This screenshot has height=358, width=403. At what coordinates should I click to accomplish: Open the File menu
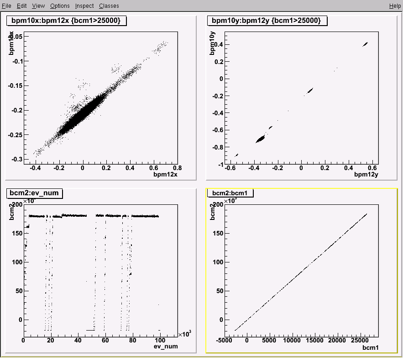click(x=6, y=5)
